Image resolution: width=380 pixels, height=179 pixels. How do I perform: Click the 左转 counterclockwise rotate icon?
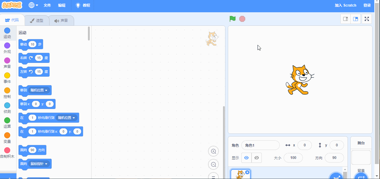click(31, 72)
